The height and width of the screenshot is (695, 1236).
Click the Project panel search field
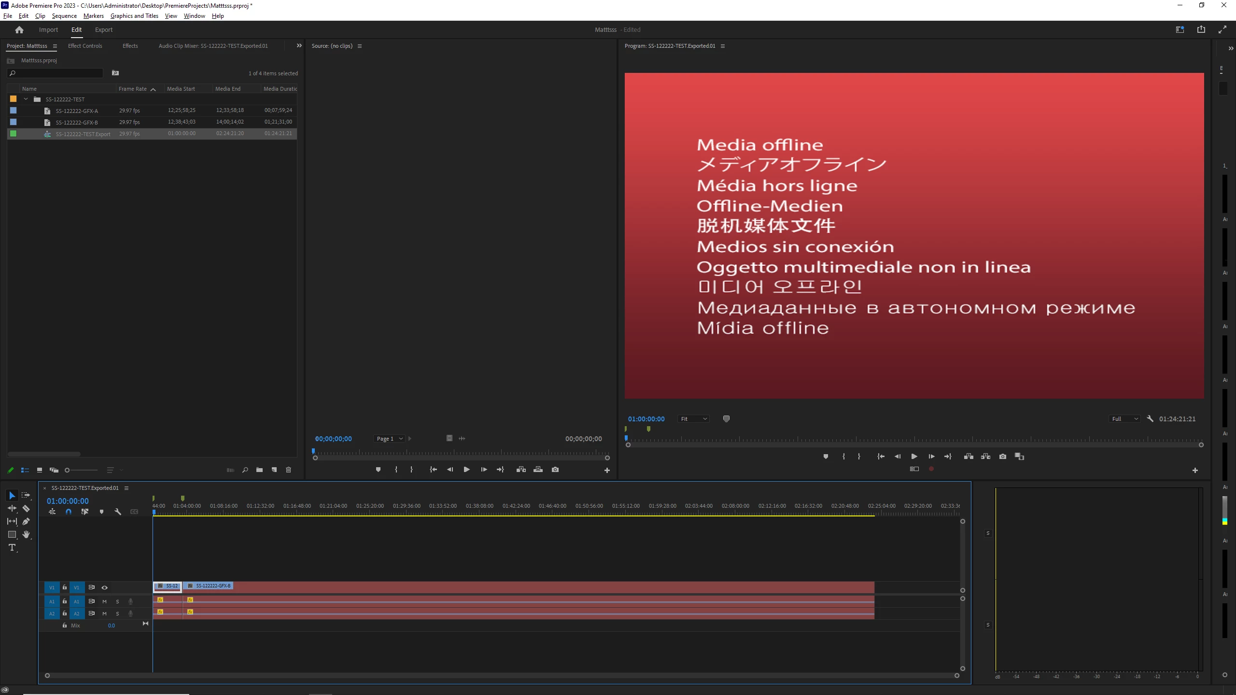[57, 73]
